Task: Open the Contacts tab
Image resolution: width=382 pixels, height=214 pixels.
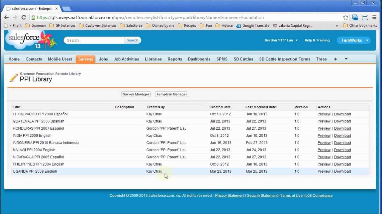Action: tap(34, 59)
